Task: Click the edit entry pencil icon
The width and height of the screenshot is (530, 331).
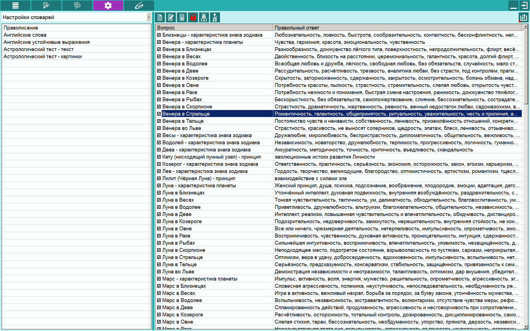Action: (171, 17)
